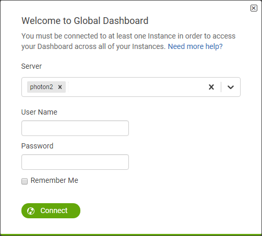This screenshot has height=236, width=262.
Task: Click the photon2 server tag label
Action: (x=41, y=87)
